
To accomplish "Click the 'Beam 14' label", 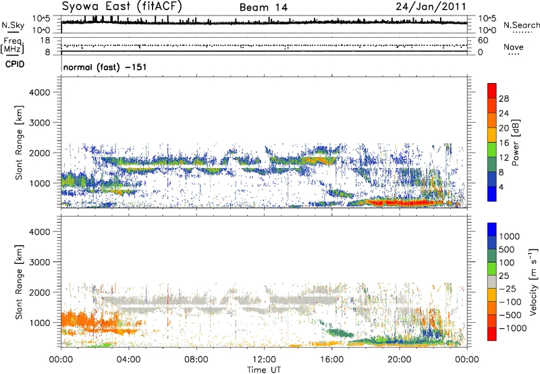I will (263, 7).
